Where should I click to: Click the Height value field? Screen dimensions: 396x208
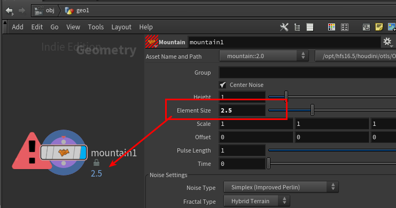click(x=242, y=97)
